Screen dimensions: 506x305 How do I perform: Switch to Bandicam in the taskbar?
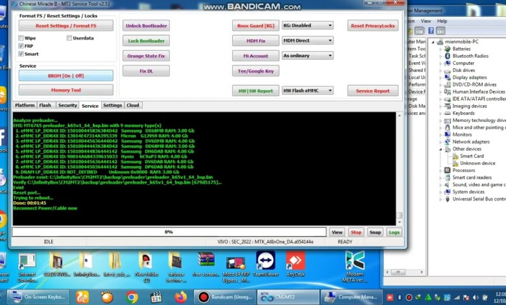pyautogui.click(x=224, y=297)
